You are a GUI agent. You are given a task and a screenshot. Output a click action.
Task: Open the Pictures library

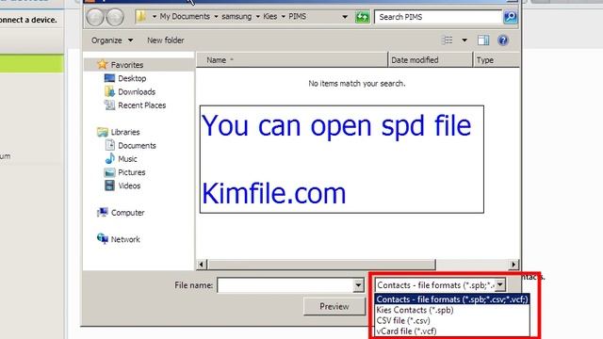tap(124, 172)
